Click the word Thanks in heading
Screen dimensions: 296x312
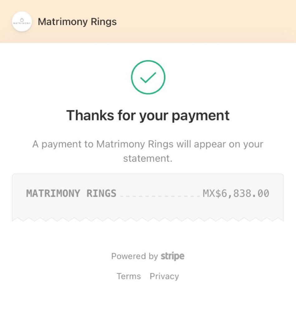pos(90,115)
